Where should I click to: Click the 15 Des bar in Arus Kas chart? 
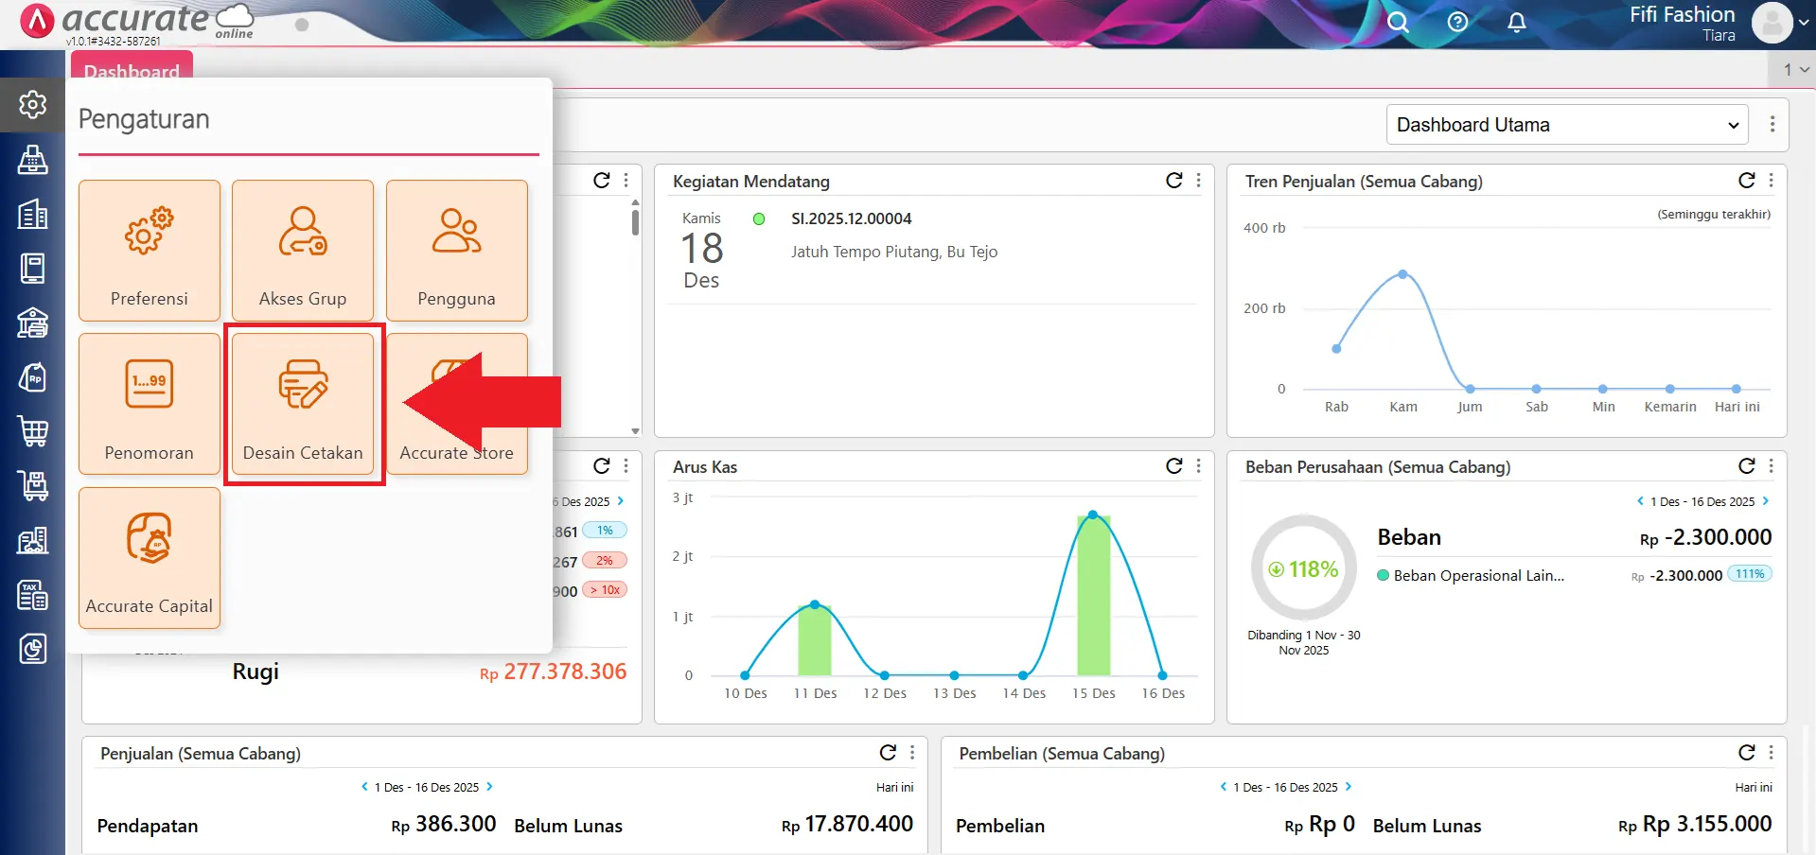click(1093, 596)
